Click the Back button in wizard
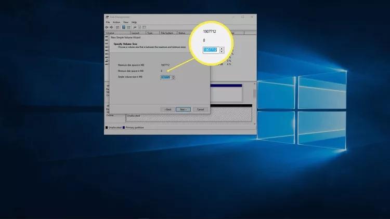 click(167, 109)
